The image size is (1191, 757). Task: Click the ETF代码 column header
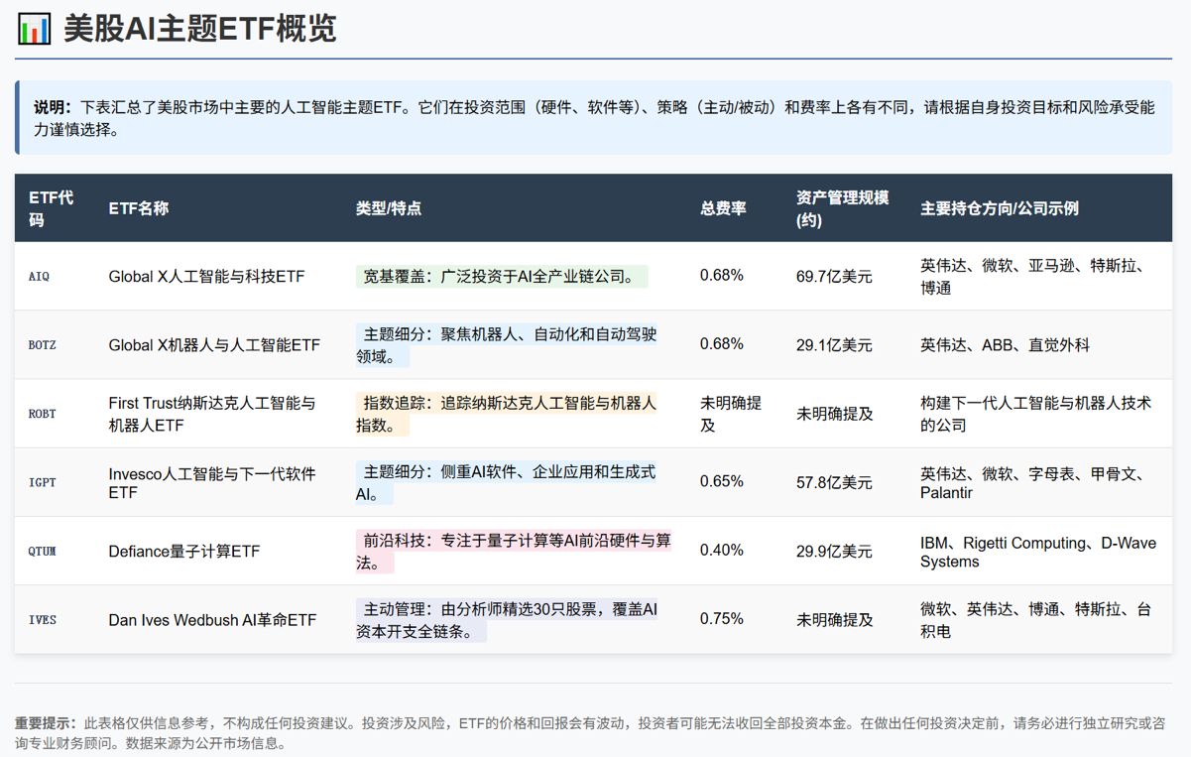tap(52, 208)
